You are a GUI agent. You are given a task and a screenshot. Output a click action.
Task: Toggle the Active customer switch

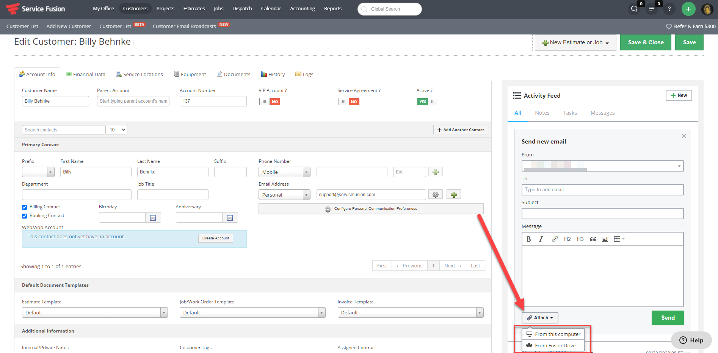427,102
